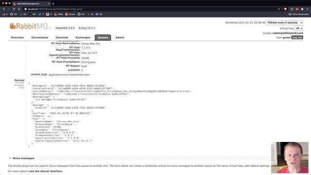Screen dimensions: 311x175
Task: Click the Log out button
Action: pyautogui.click(x=297, y=37)
